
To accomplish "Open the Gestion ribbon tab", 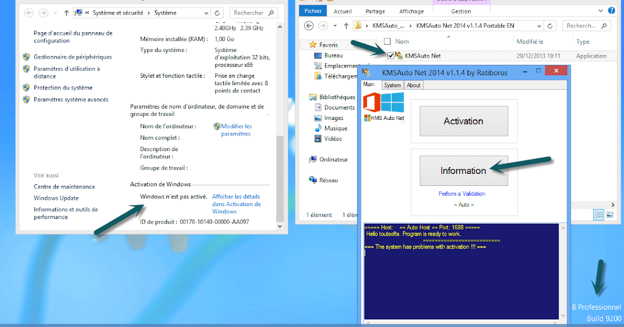I will click(x=461, y=11).
